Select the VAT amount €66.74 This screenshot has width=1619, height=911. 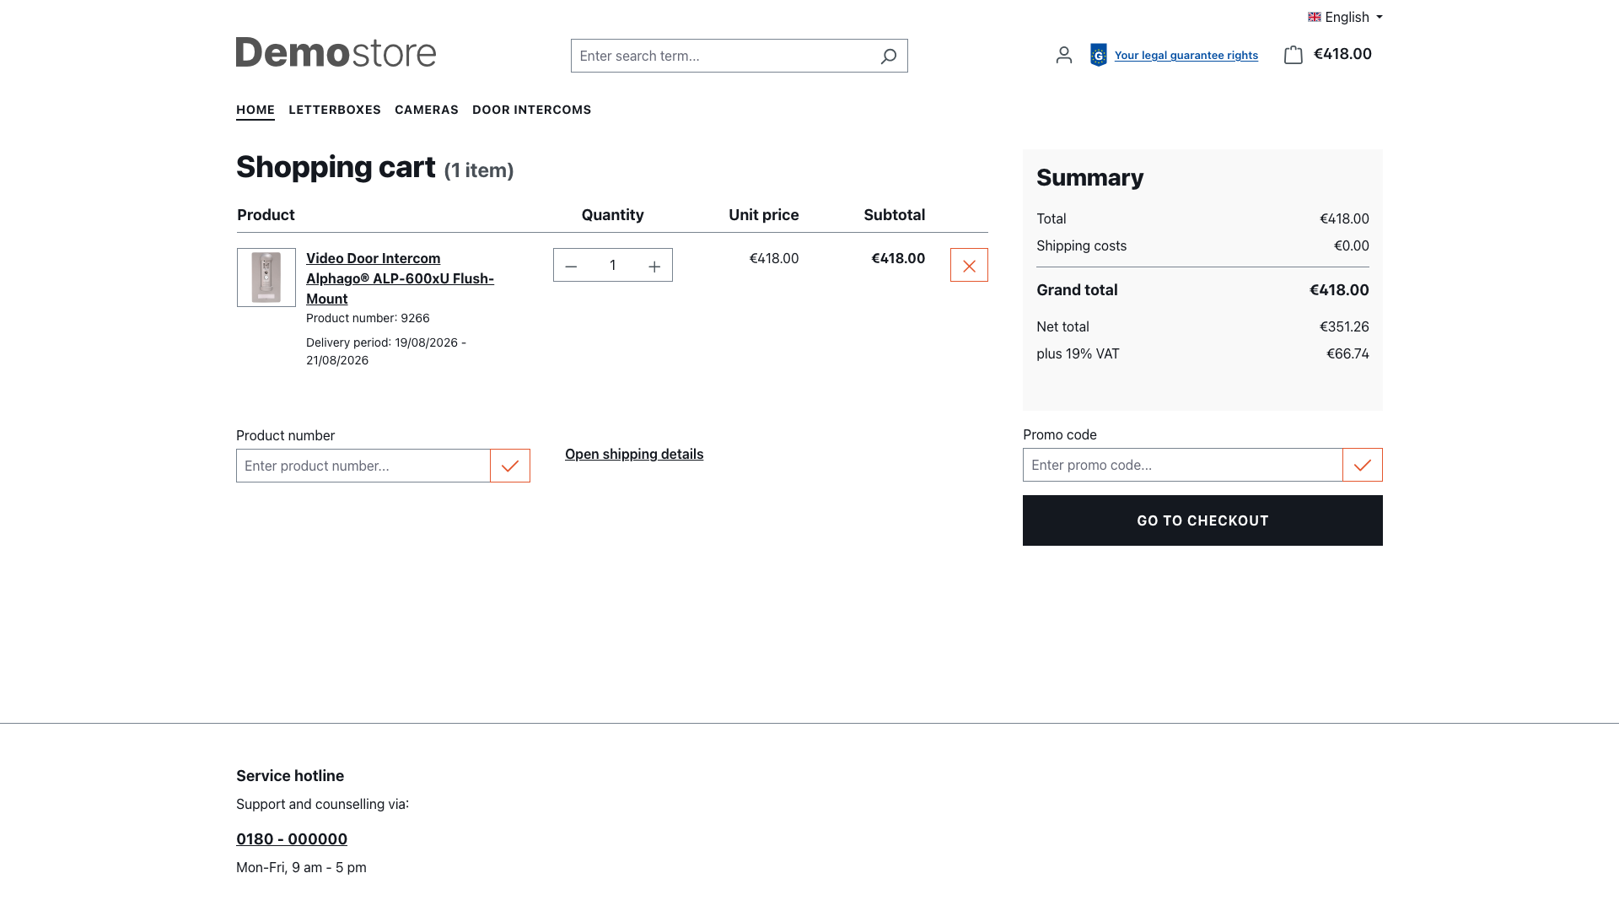tap(1347, 353)
